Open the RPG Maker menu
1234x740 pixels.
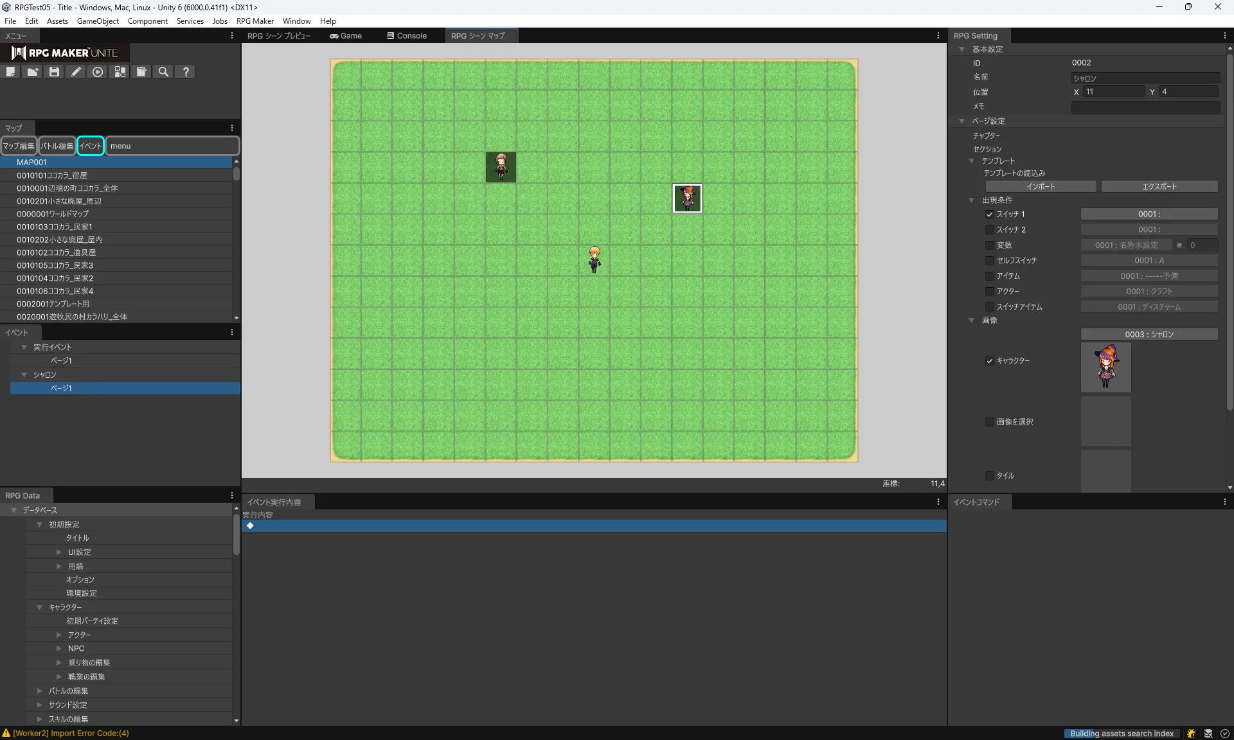pos(255,21)
